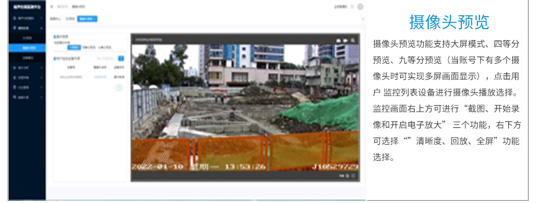Image resolution: width=540 pixels, height=203 pixels.
Task: Enable electronic zoom magnifier icon
Action: [353, 40]
